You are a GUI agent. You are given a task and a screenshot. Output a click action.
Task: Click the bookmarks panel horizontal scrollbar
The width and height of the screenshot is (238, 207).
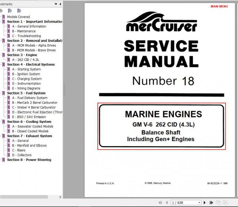point(24,197)
